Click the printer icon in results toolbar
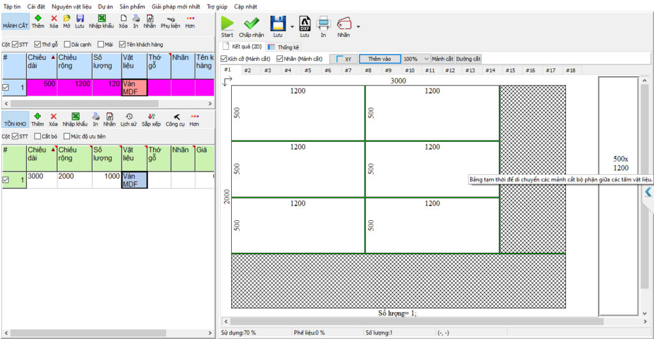 [x=323, y=24]
